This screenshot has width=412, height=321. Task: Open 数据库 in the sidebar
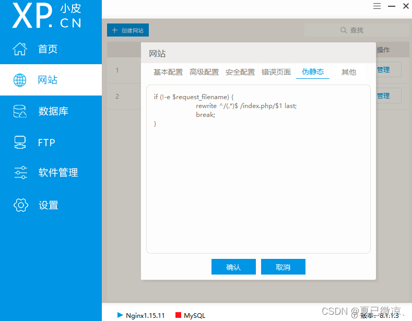pyautogui.click(x=51, y=111)
